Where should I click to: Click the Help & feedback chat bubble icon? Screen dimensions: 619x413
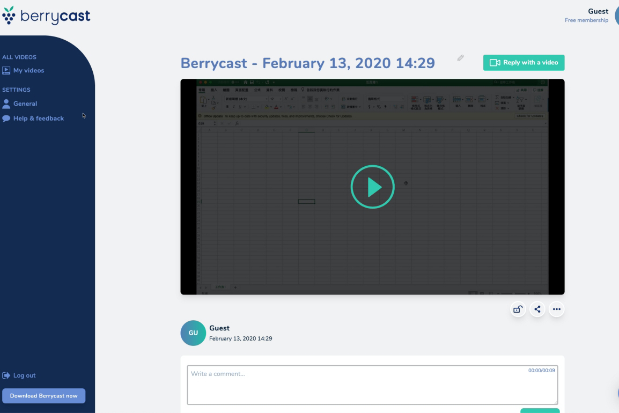click(x=6, y=118)
